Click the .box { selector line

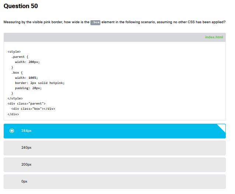(x=17, y=73)
